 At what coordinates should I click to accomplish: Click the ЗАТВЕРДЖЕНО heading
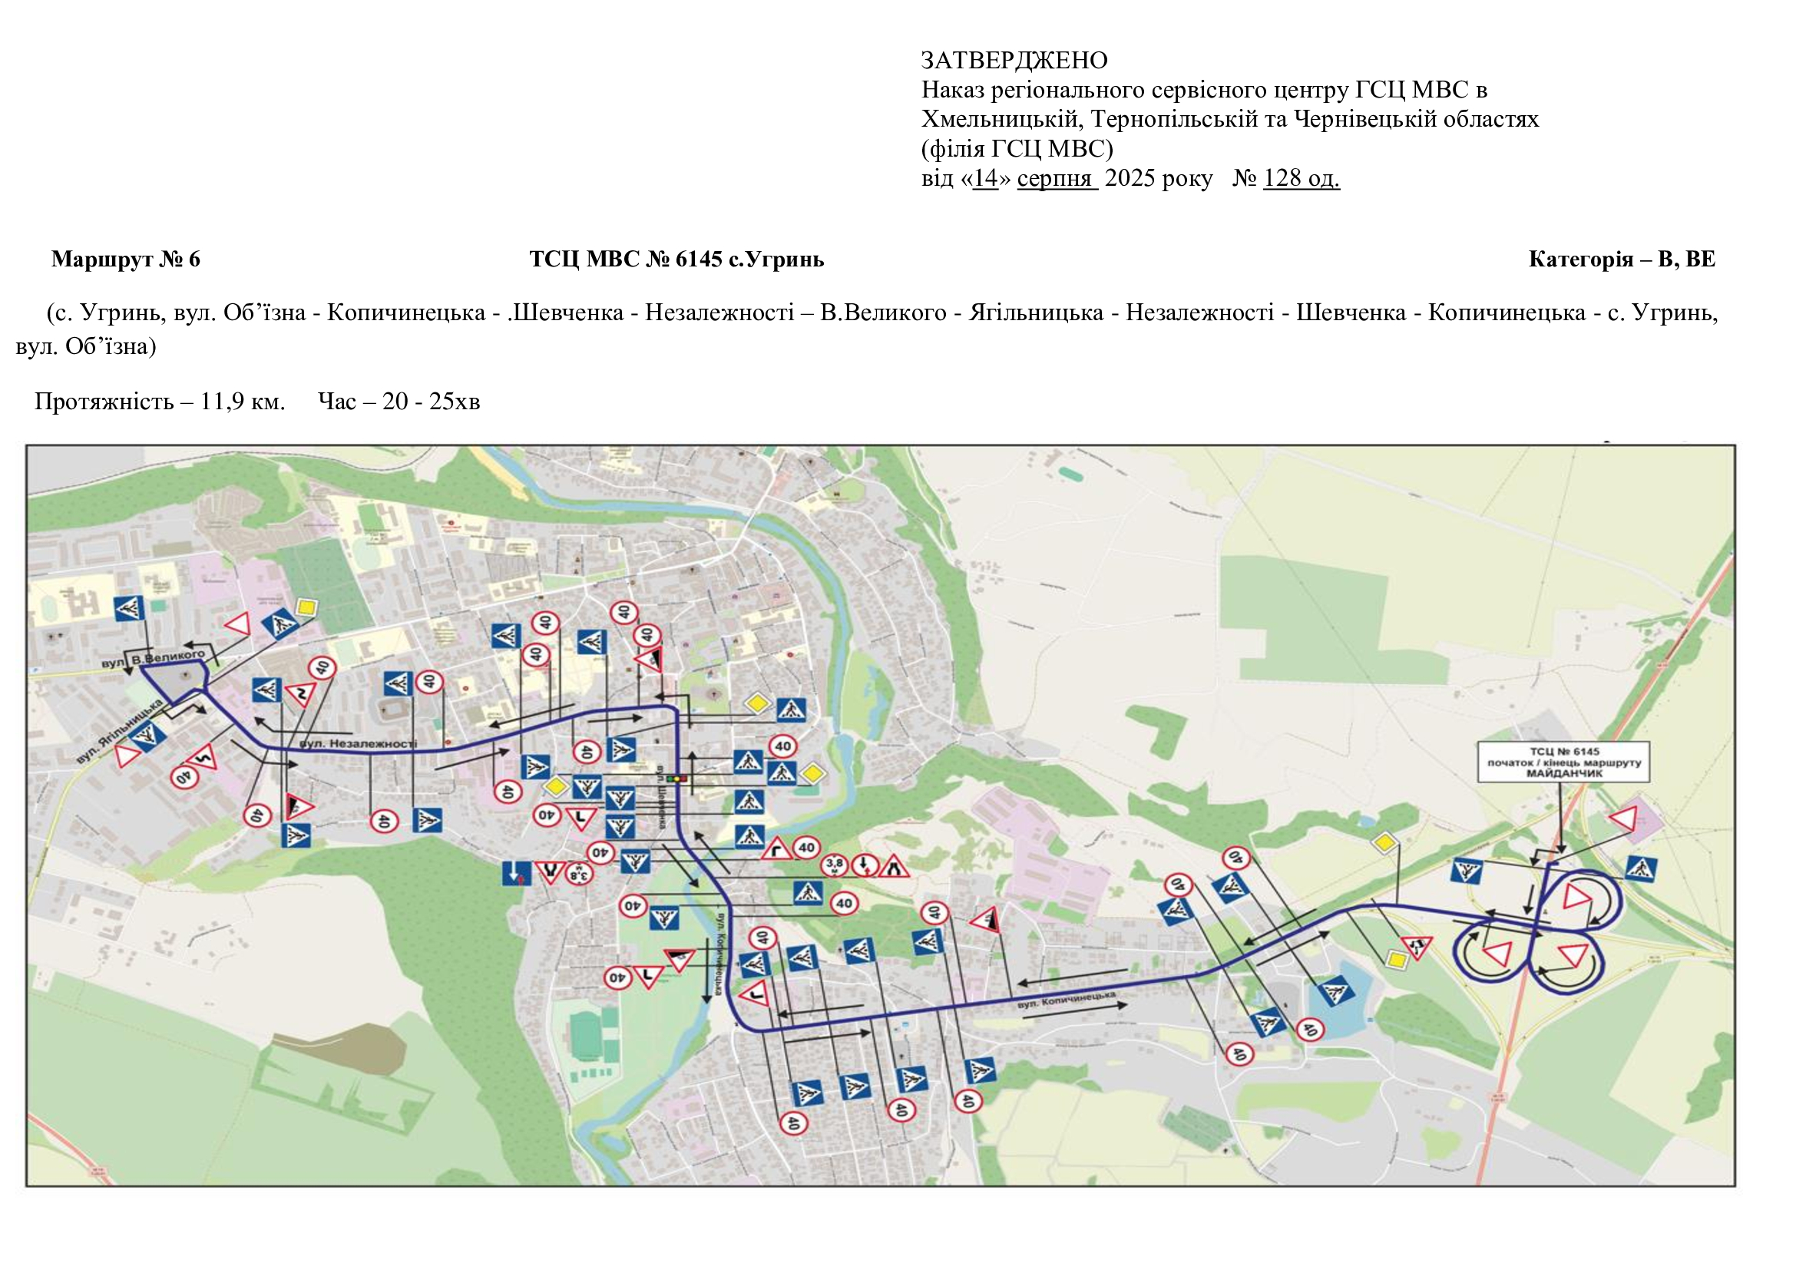point(1014,60)
